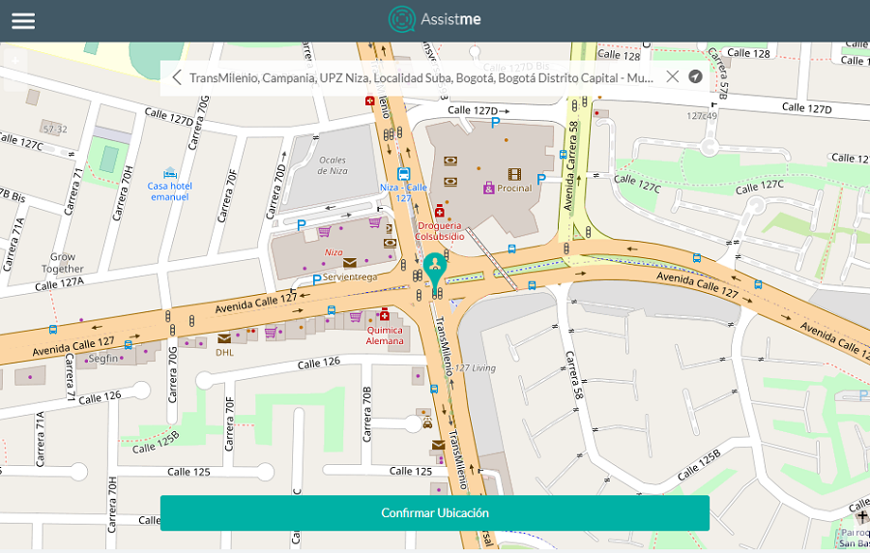Click the Assistme title text
The width and height of the screenshot is (870, 553).
click(450, 19)
